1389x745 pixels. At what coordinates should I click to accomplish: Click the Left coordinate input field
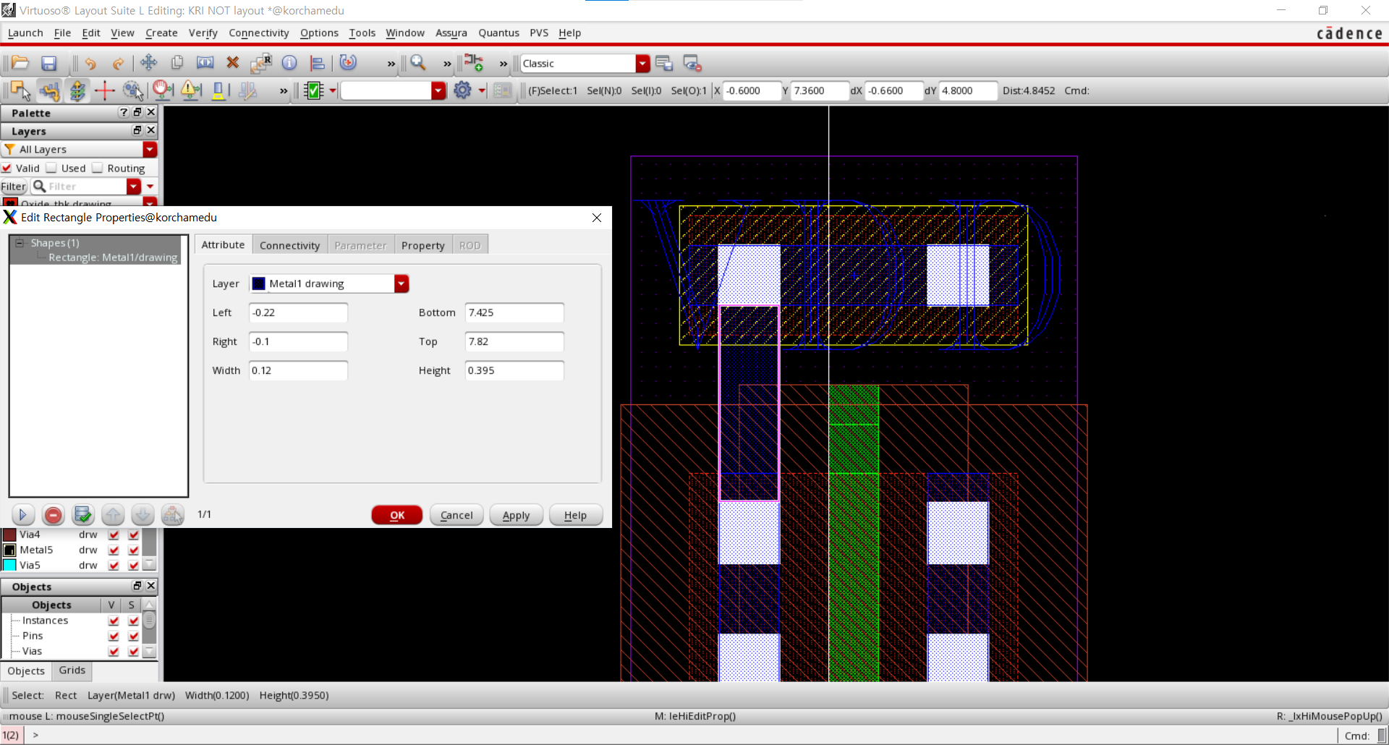pyautogui.click(x=298, y=312)
